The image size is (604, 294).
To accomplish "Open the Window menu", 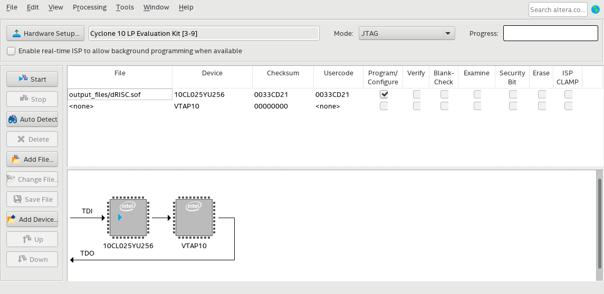I will click(x=156, y=7).
